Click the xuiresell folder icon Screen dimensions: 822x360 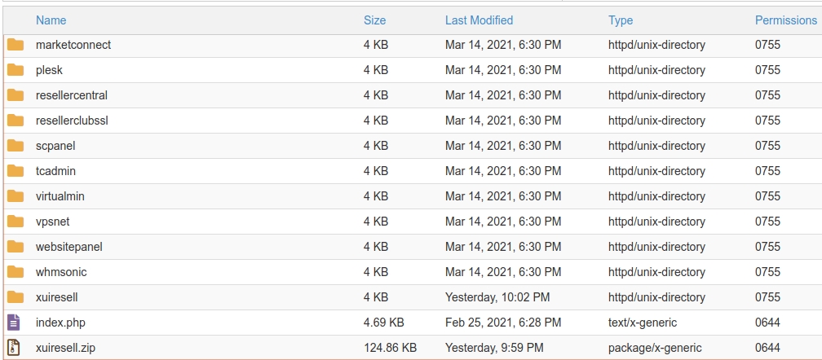[15, 297]
